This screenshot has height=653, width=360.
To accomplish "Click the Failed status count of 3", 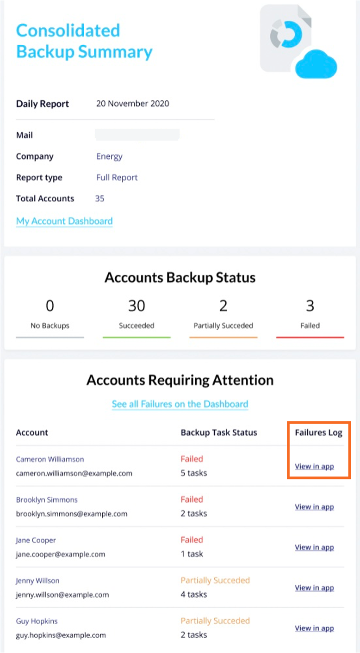I will click(310, 305).
